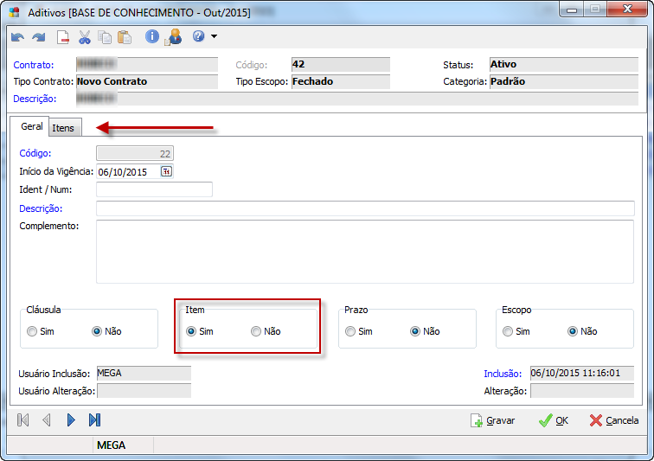Click the Cancela button

pyautogui.click(x=614, y=420)
